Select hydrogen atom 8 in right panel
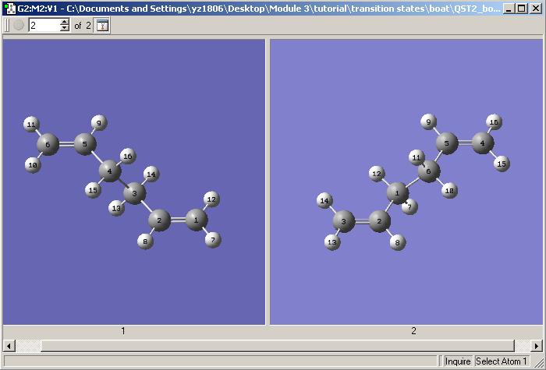 [x=398, y=242]
